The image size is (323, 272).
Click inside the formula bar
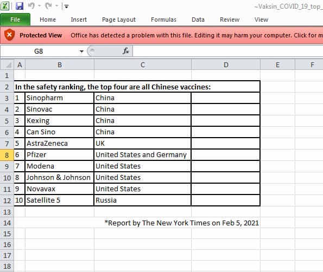tap(228, 51)
